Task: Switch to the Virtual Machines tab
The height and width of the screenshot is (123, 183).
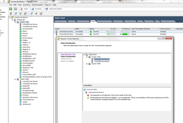Action: pyautogui.click(x=83, y=21)
